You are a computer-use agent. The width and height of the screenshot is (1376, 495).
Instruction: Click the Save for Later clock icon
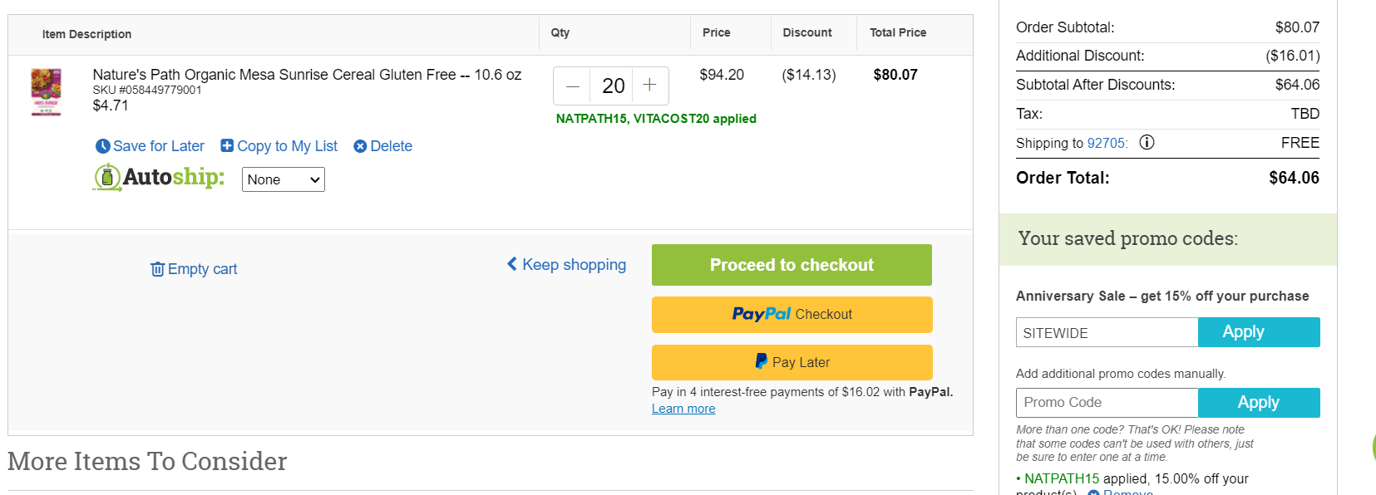pos(103,146)
